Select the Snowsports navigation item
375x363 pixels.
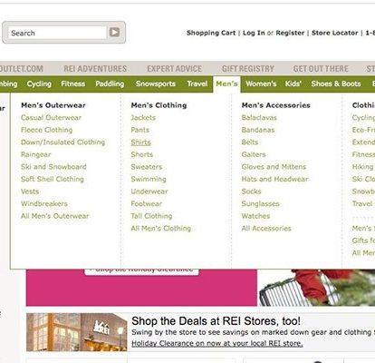156,83
